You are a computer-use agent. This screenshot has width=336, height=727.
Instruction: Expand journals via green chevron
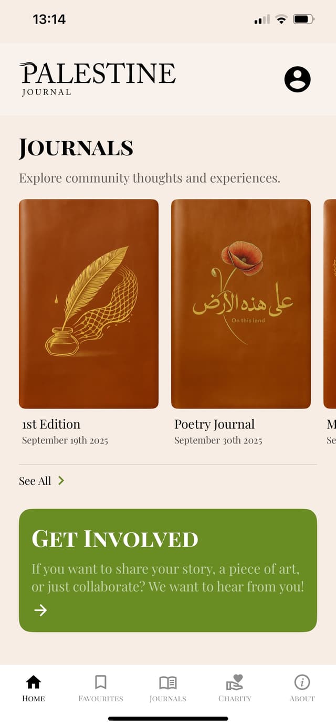61,480
